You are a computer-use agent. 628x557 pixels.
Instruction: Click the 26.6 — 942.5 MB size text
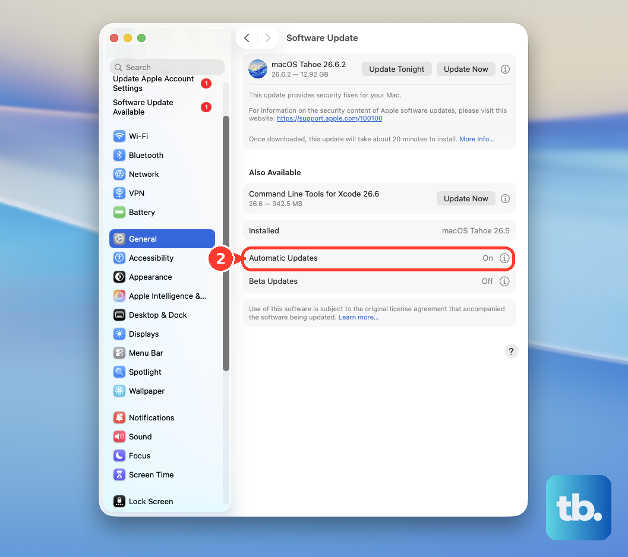(276, 204)
